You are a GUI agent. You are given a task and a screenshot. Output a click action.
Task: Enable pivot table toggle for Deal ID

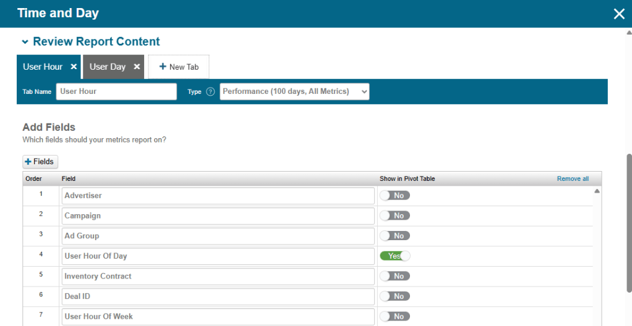click(395, 296)
